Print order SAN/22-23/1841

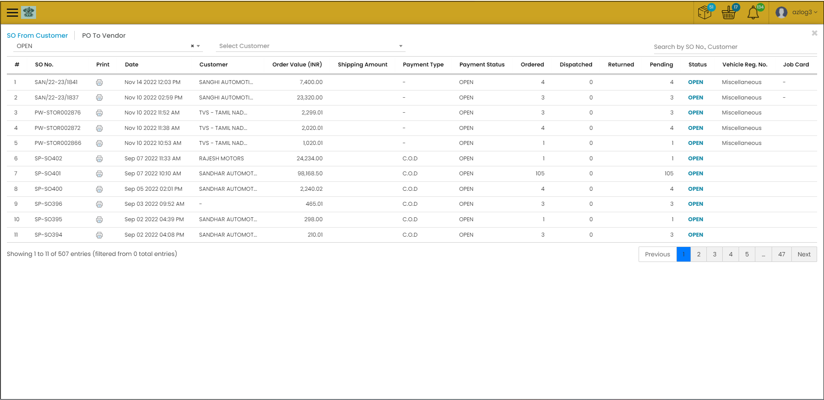tap(99, 82)
